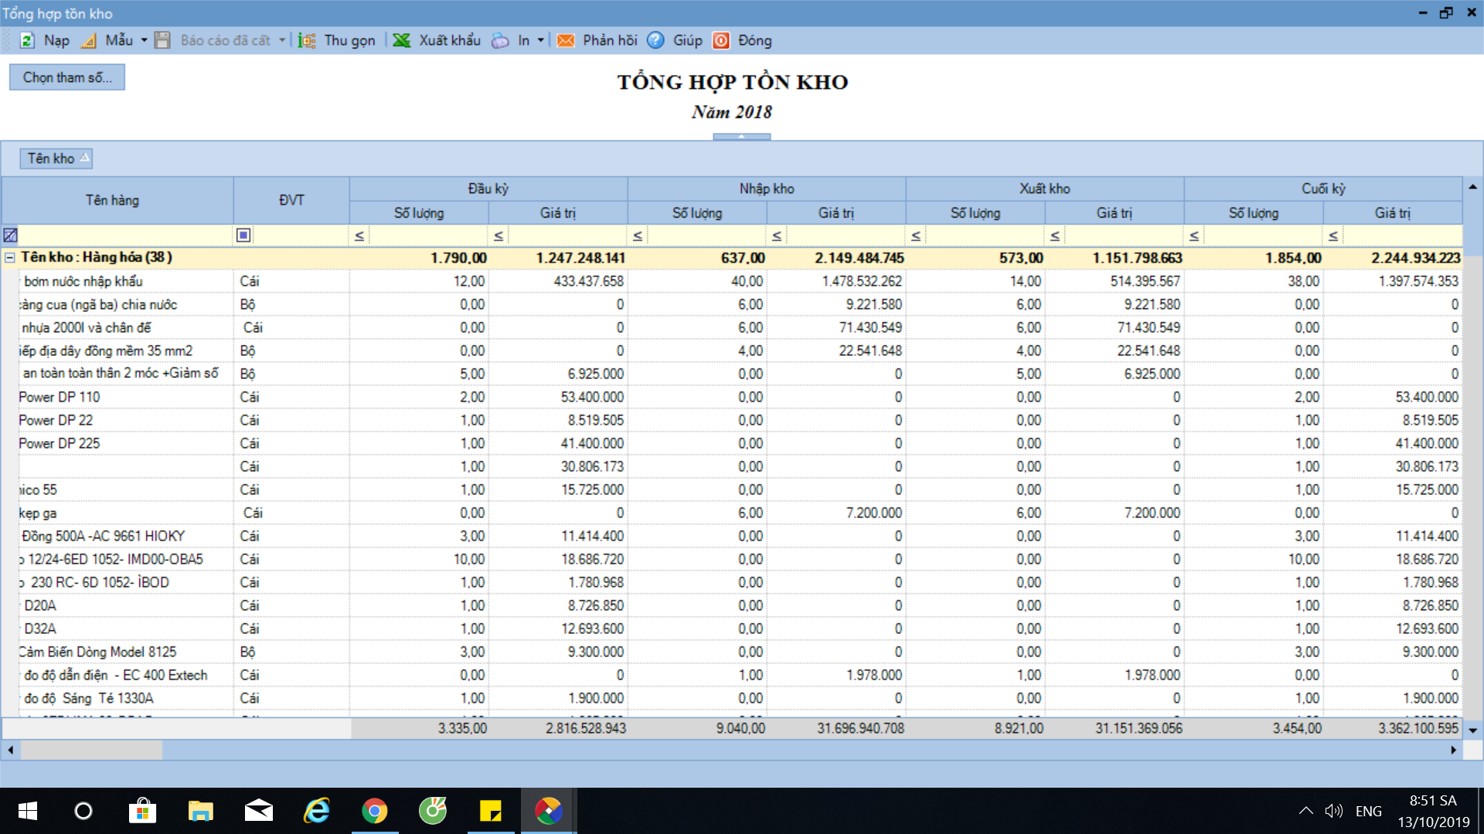Select the Power DP 110 row
This screenshot has height=834, width=1484.
point(740,397)
